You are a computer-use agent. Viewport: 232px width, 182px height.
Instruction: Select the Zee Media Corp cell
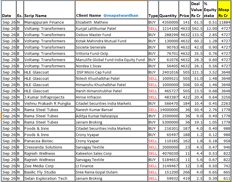tap(49, 166)
